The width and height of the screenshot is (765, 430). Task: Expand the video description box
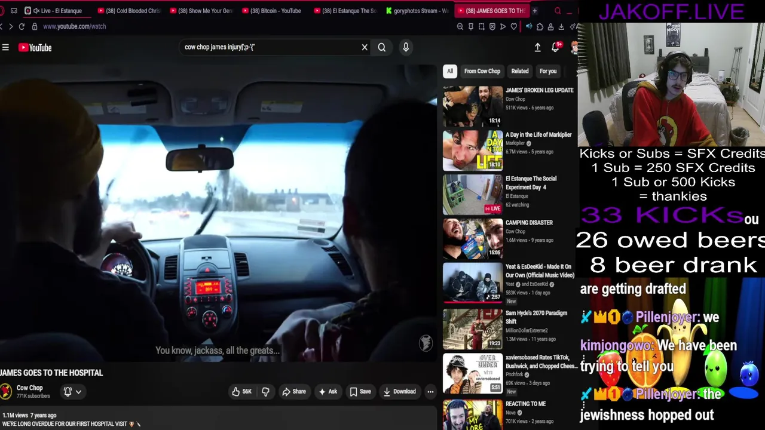click(218, 419)
